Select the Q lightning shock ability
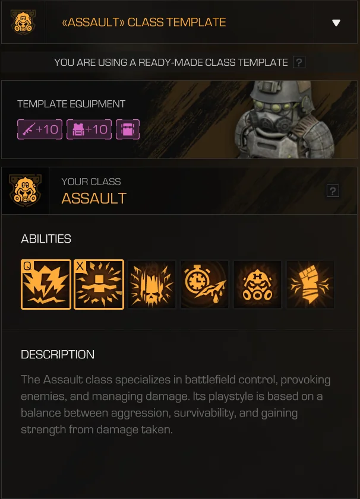The width and height of the screenshot is (360, 499). point(46,284)
